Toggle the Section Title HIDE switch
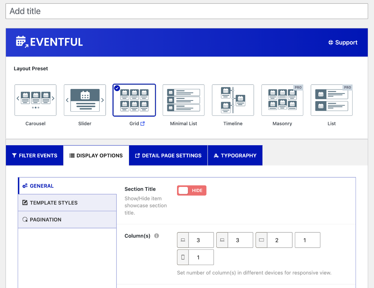Viewport: 374px width, 288px height. [192, 191]
